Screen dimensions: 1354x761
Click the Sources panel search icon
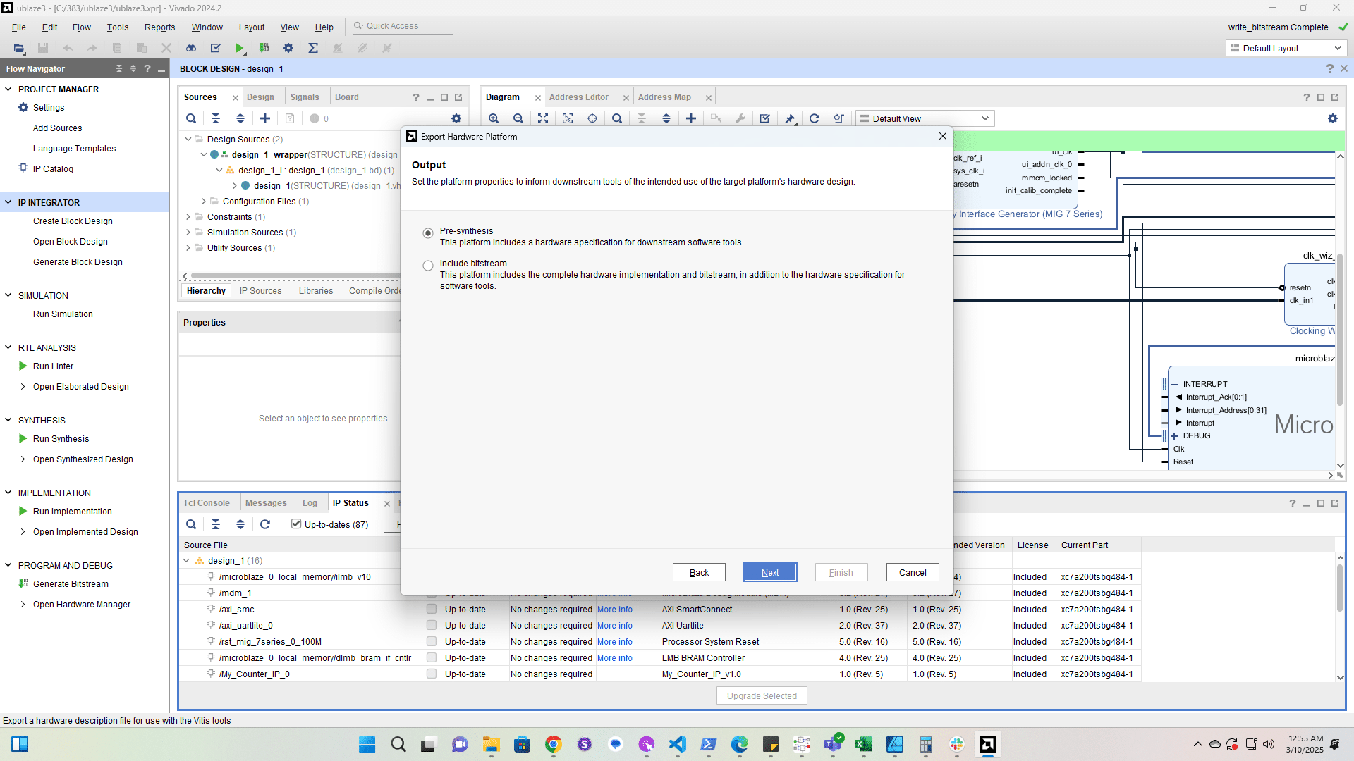tap(191, 118)
